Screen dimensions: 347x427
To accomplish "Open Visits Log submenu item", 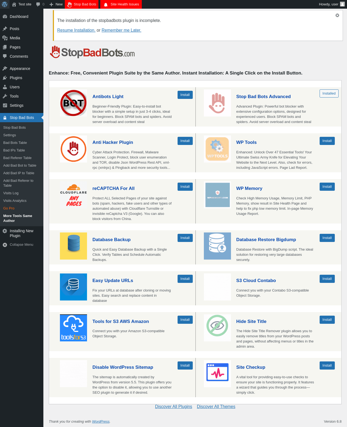I will tap(11, 193).
